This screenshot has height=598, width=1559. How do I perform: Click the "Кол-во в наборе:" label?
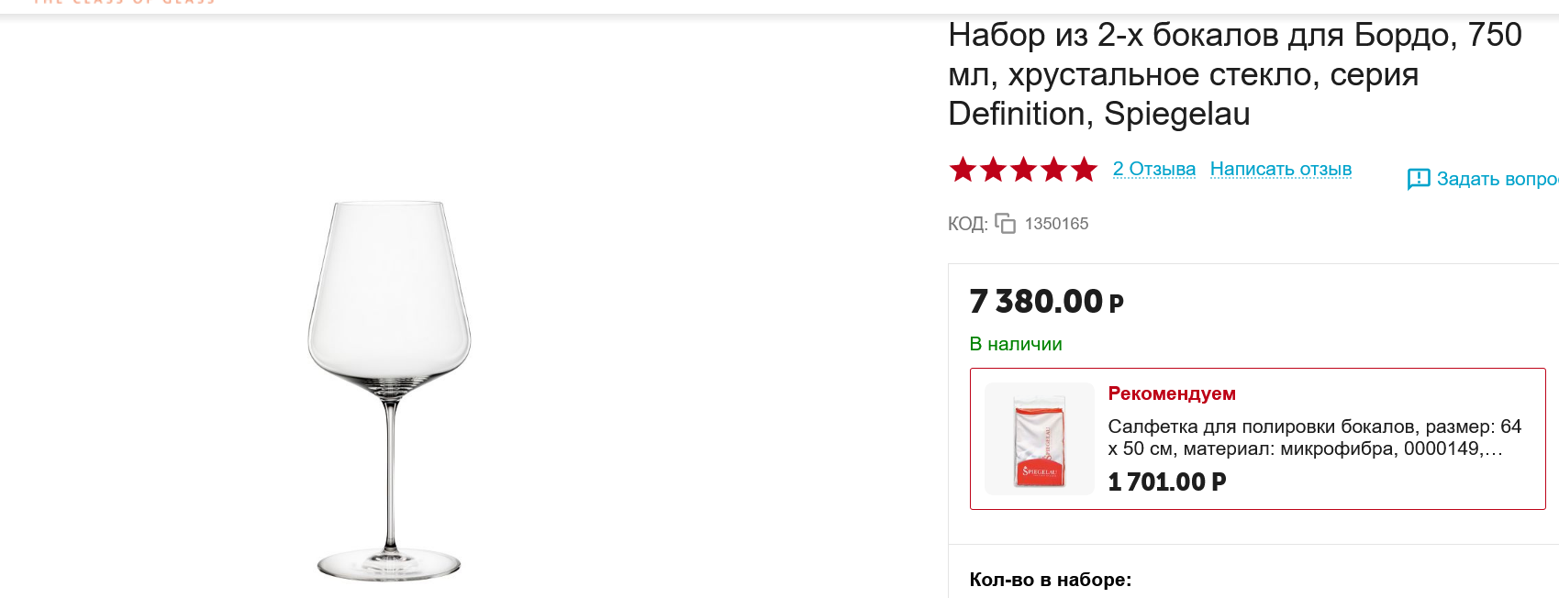[x=1051, y=580]
